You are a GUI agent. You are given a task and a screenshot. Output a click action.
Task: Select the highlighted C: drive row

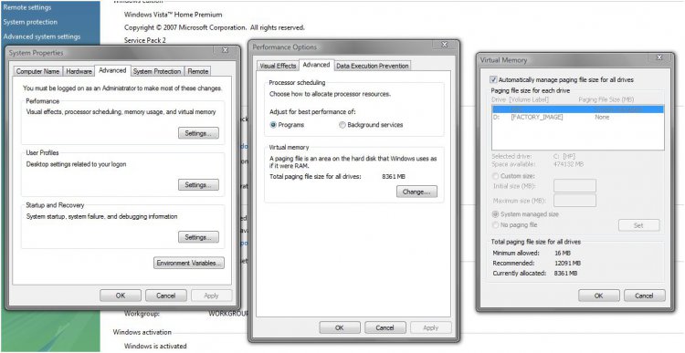click(577, 109)
